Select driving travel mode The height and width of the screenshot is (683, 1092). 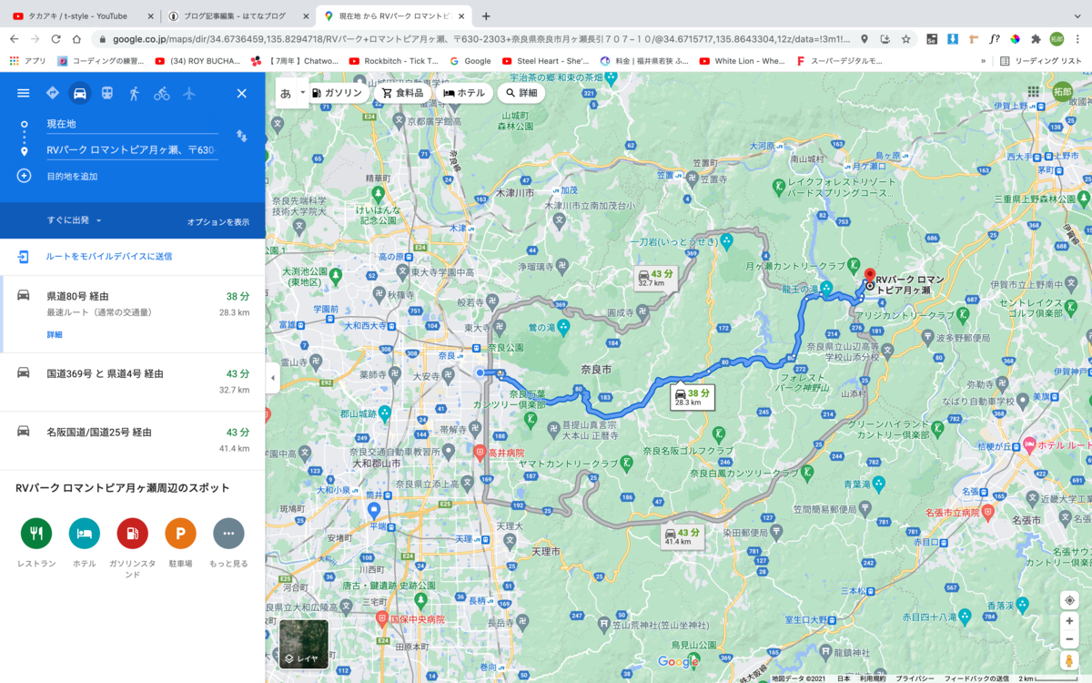(x=80, y=93)
